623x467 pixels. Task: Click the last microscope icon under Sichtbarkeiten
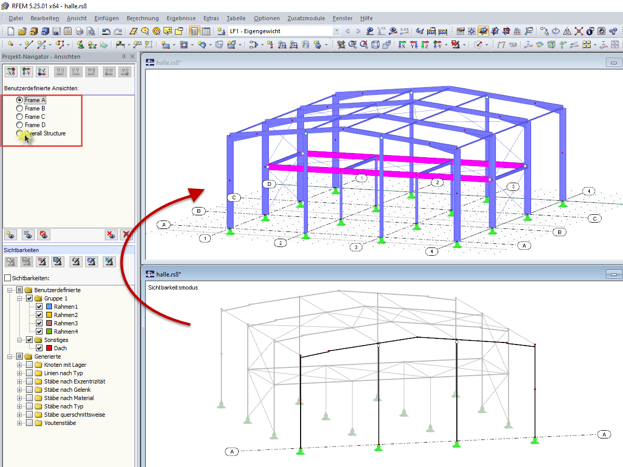(x=109, y=262)
